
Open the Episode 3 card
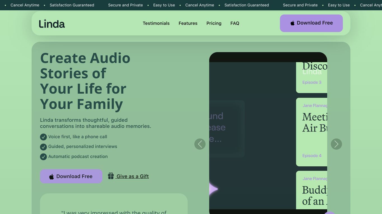pos(312,77)
